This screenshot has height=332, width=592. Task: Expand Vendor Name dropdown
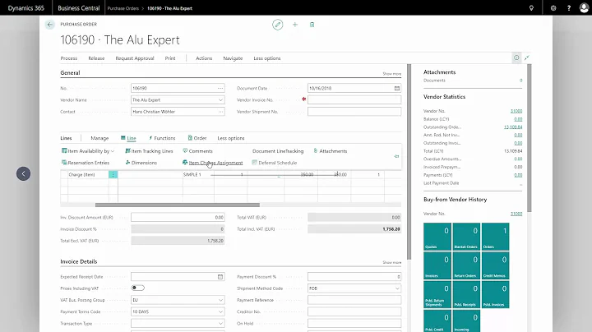pyautogui.click(x=220, y=100)
